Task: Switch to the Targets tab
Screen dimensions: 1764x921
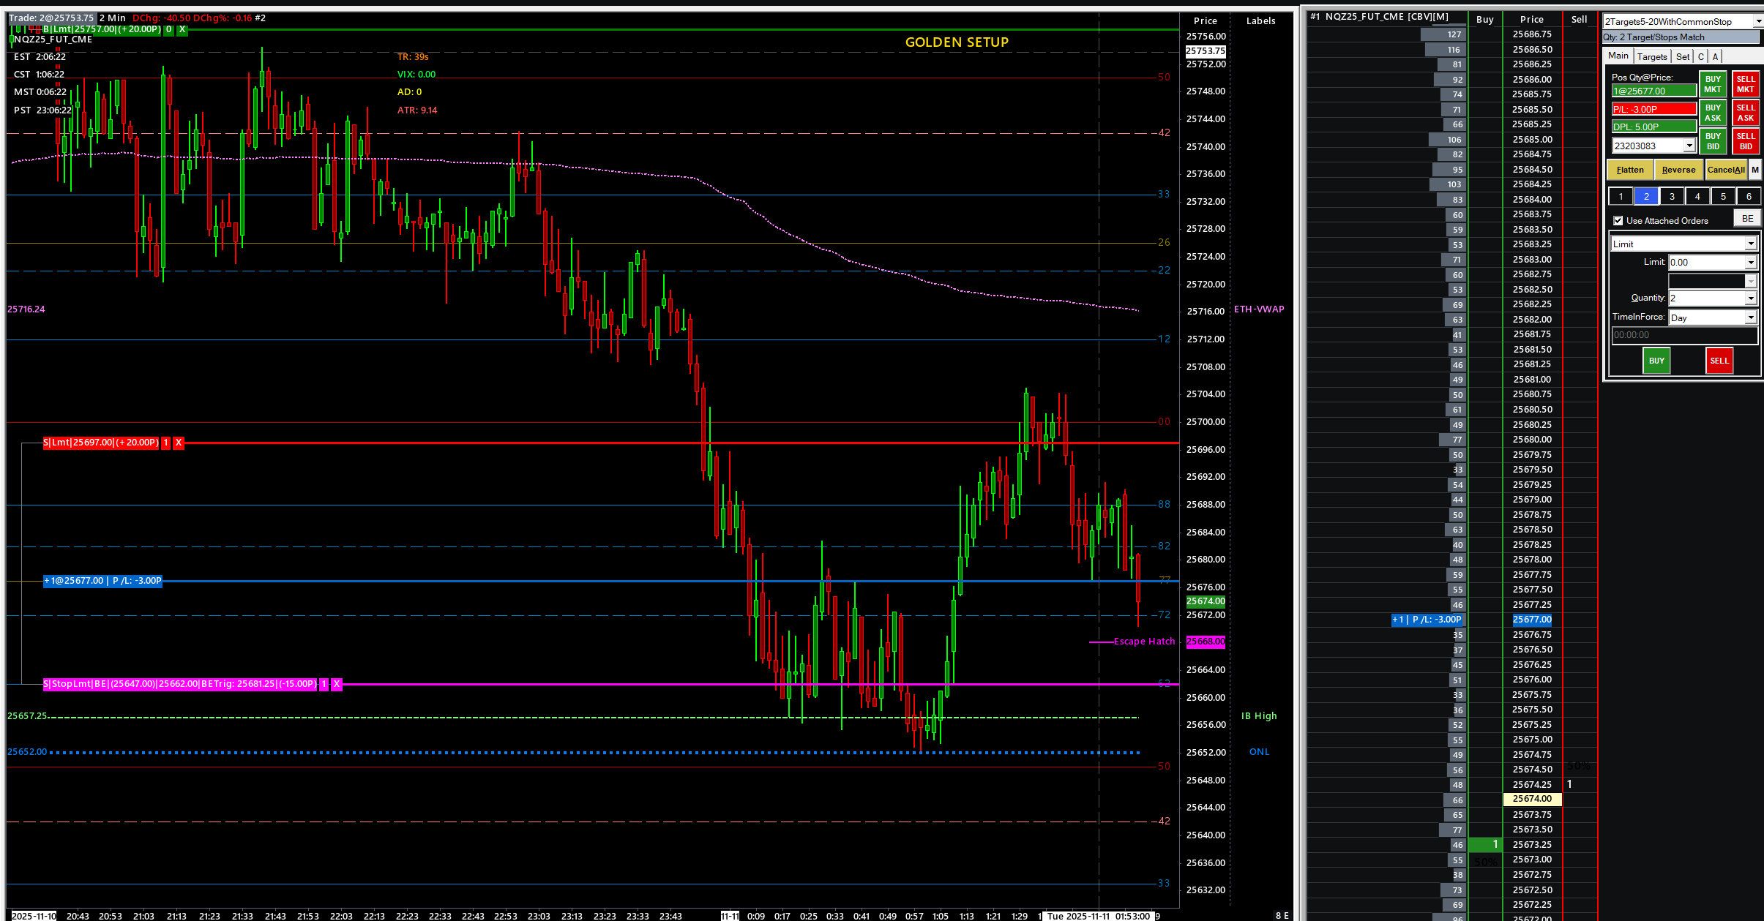Action: pyautogui.click(x=1651, y=56)
